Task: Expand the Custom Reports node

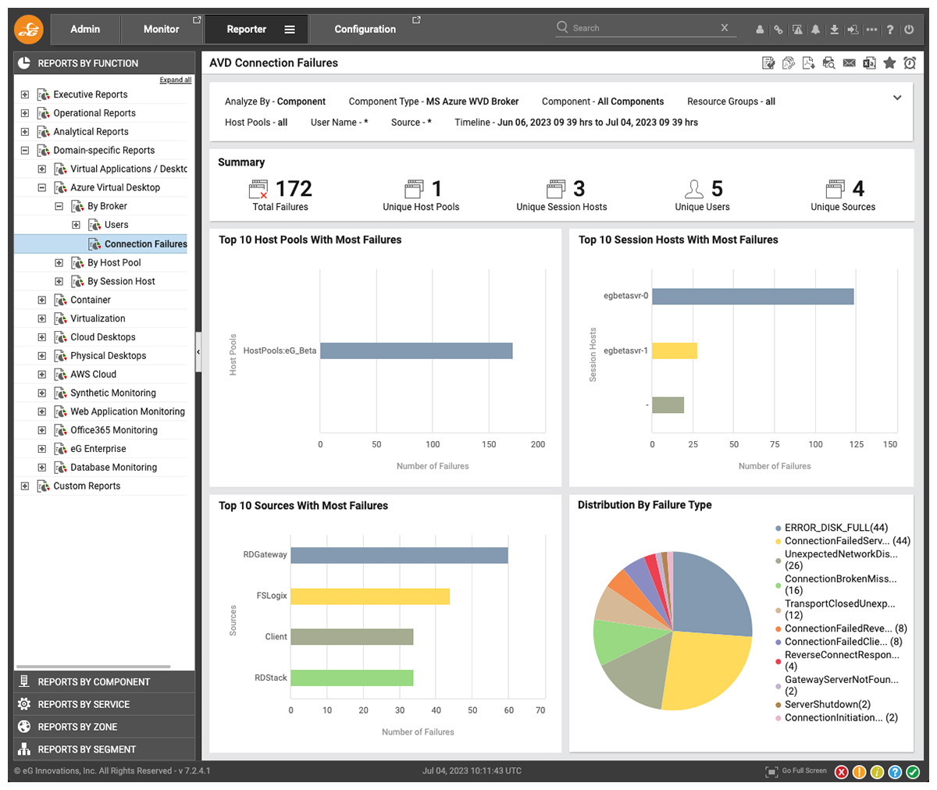Action: pyautogui.click(x=24, y=486)
